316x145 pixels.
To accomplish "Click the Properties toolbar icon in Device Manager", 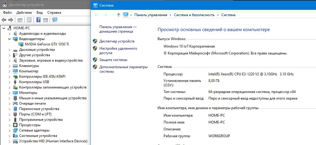I will pyautogui.click(x=29, y=20).
